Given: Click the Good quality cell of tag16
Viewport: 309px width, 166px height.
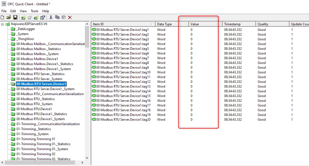Looking at the screenshot, I should coord(262,100).
